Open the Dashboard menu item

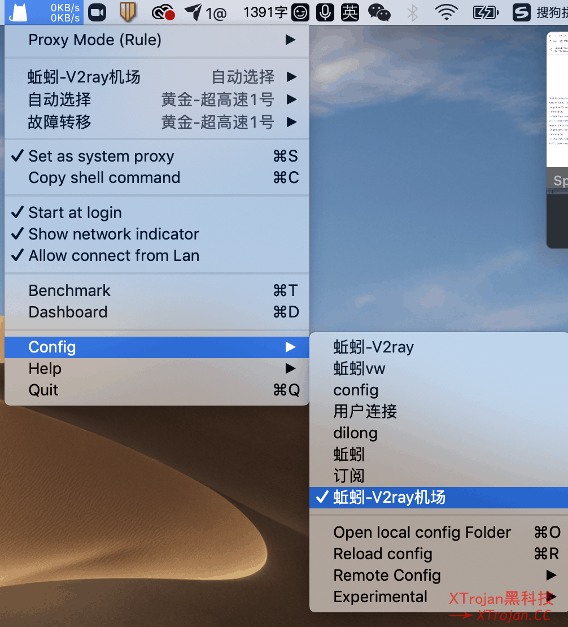(157, 312)
